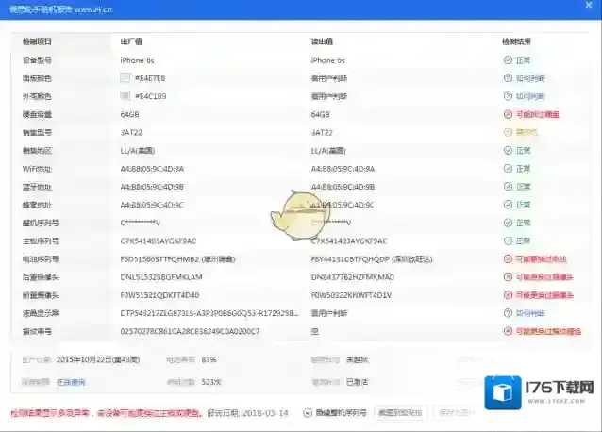Screen dimensions: 602x432
Task: Click the 出厂值 column header
Action: 131,42
